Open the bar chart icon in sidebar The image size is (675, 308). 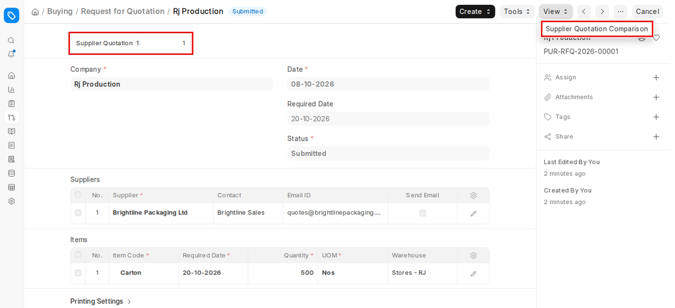[11, 90]
